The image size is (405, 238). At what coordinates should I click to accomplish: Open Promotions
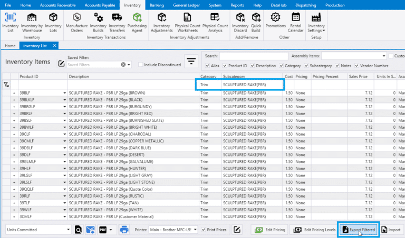276,20
